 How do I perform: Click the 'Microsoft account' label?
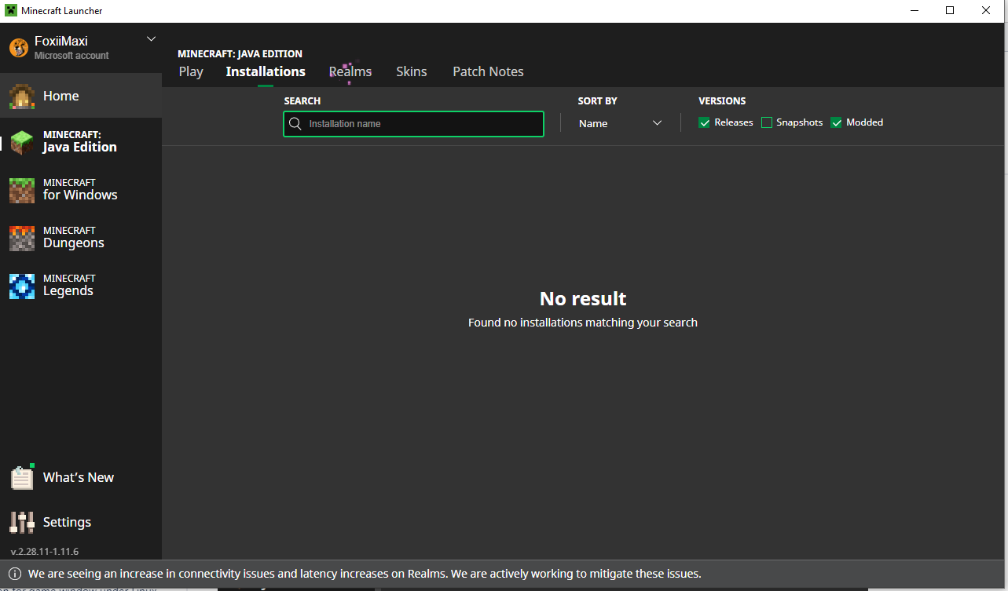[x=71, y=56]
